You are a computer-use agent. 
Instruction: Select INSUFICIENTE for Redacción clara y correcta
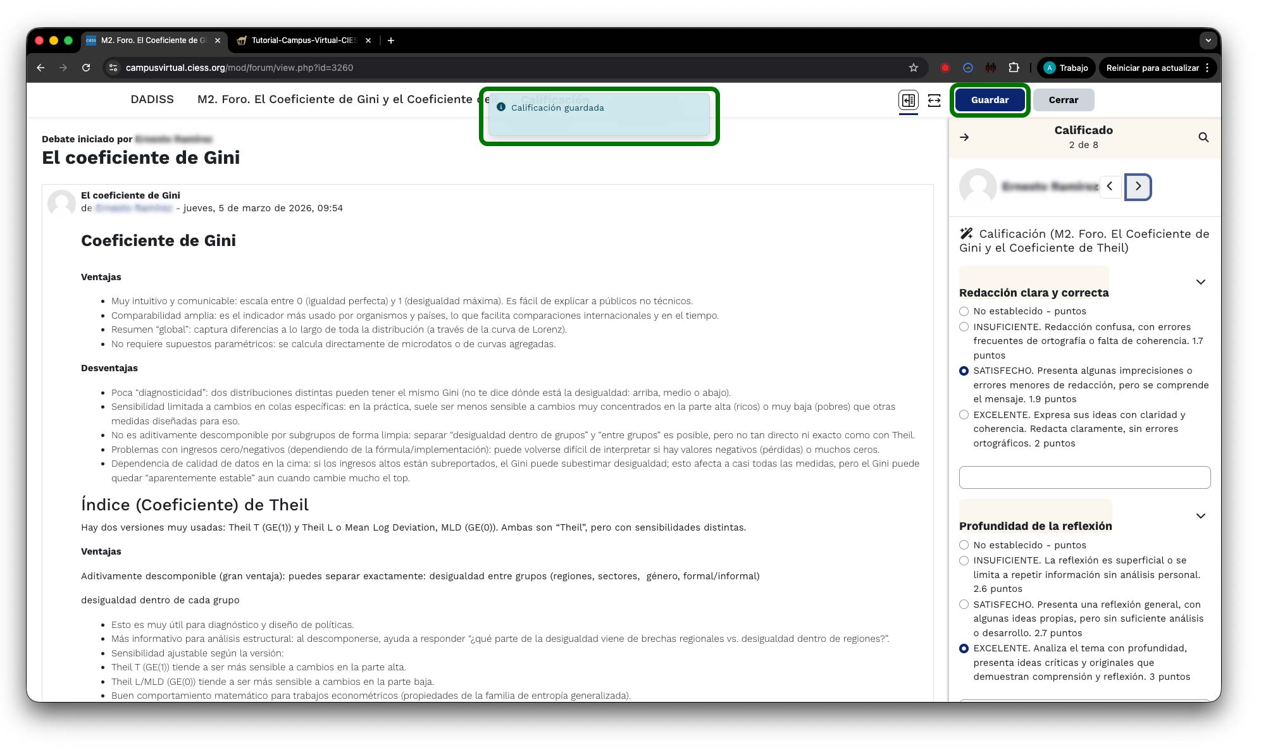point(964,327)
